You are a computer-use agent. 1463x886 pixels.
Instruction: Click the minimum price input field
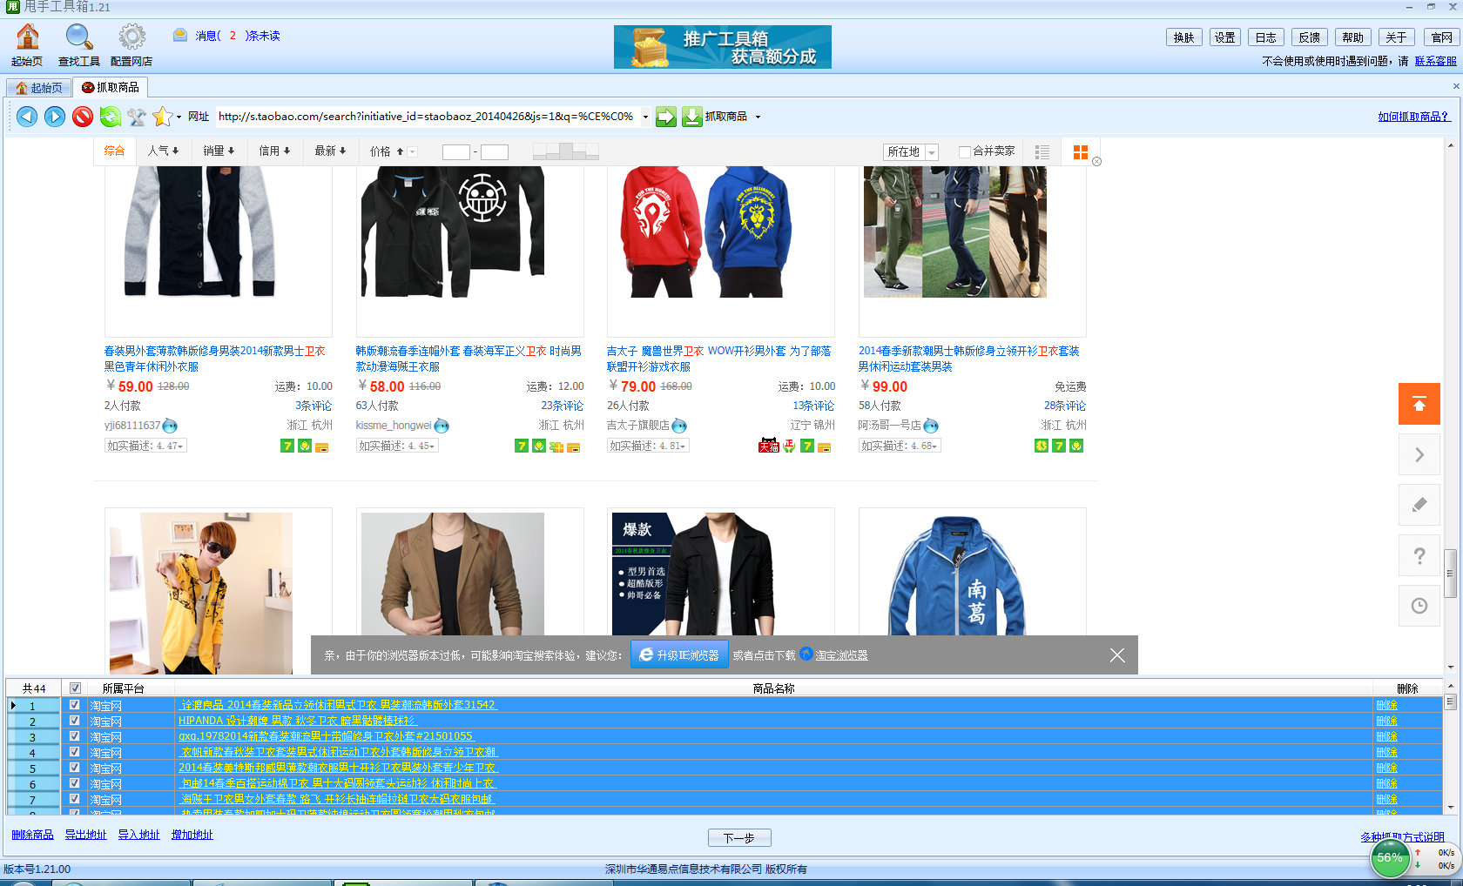456,152
